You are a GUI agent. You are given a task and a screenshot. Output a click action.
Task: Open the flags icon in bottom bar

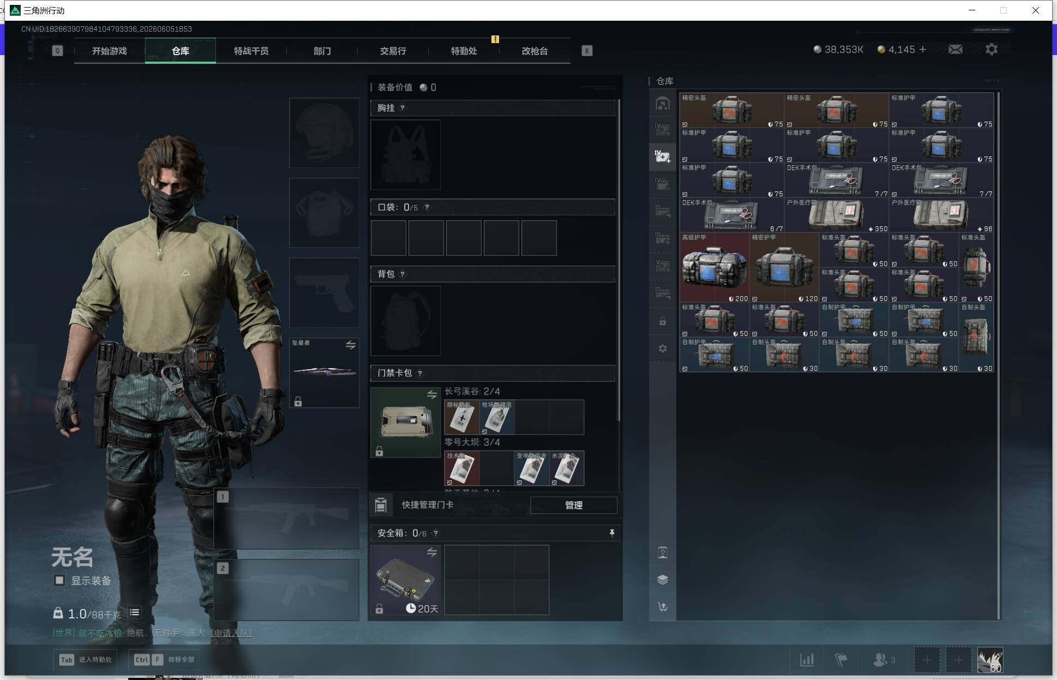click(841, 660)
